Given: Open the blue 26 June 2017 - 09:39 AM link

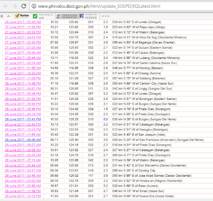Looking at the screenshot, I should (x=23, y=140).
